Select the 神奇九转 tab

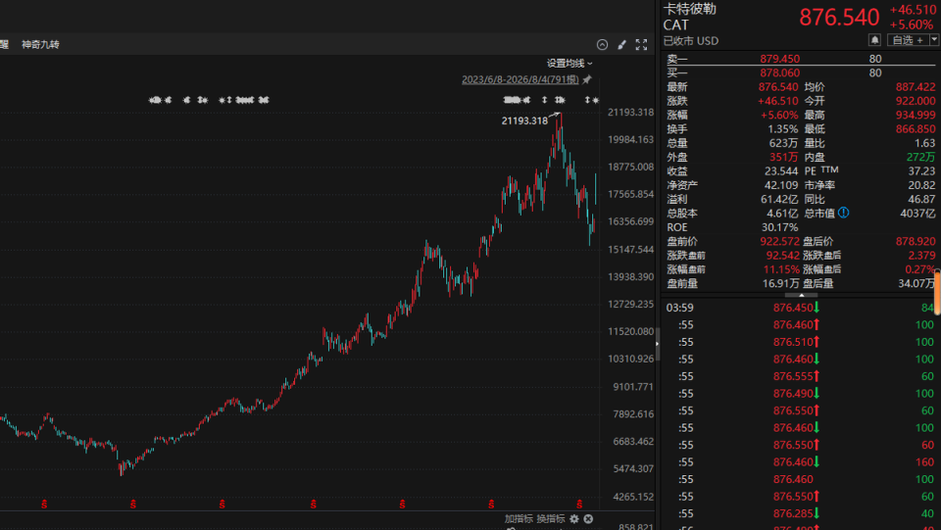coord(40,44)
